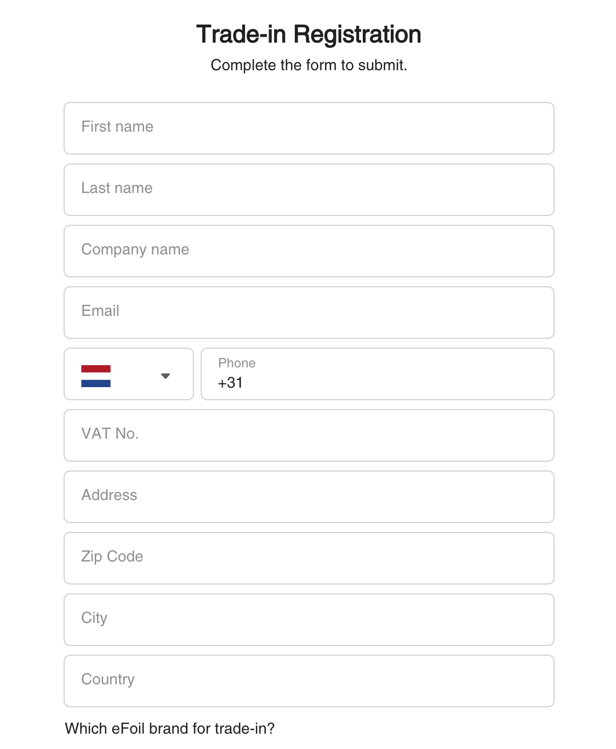The image size is (616, 749).
Task: Focus the Email input box
Action: coord(309,313)
